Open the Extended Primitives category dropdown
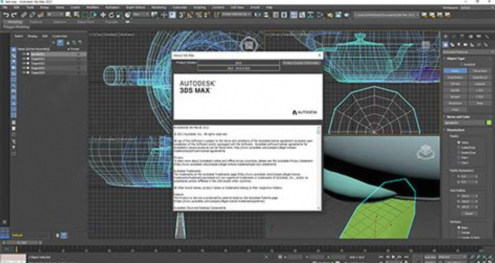Viewport: 495px width, 263px height. click(468, 52)
